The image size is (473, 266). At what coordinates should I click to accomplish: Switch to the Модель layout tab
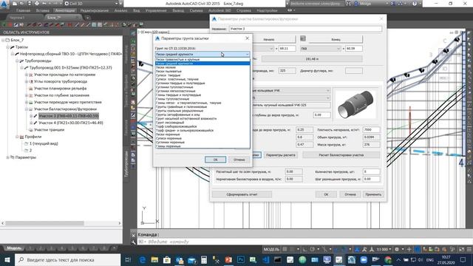14,248
